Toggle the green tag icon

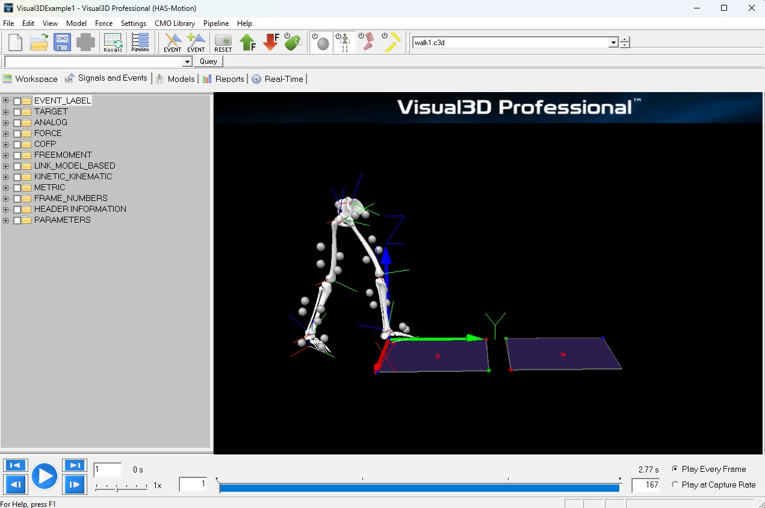[x=293, y=42]
